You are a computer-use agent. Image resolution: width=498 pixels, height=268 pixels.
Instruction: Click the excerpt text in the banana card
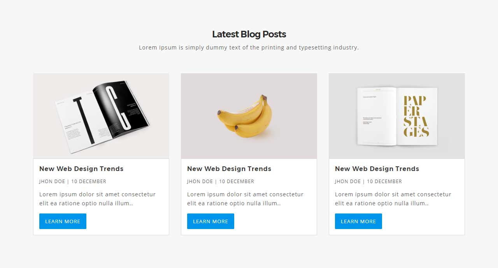pyautogui.click(x=245, y=199)
